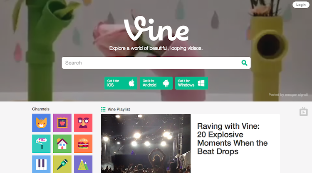The height and width of the screenshot is (173, 312).
Task: Open Raving with Vine playlist title
Action: click(232, 139)
